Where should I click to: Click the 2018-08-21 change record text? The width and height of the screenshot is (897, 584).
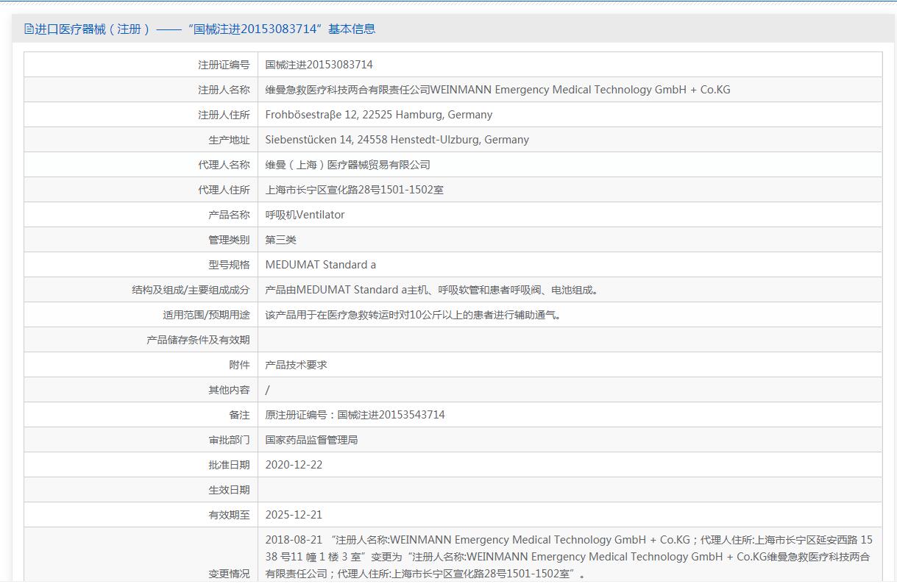click(x=568, y=557)
